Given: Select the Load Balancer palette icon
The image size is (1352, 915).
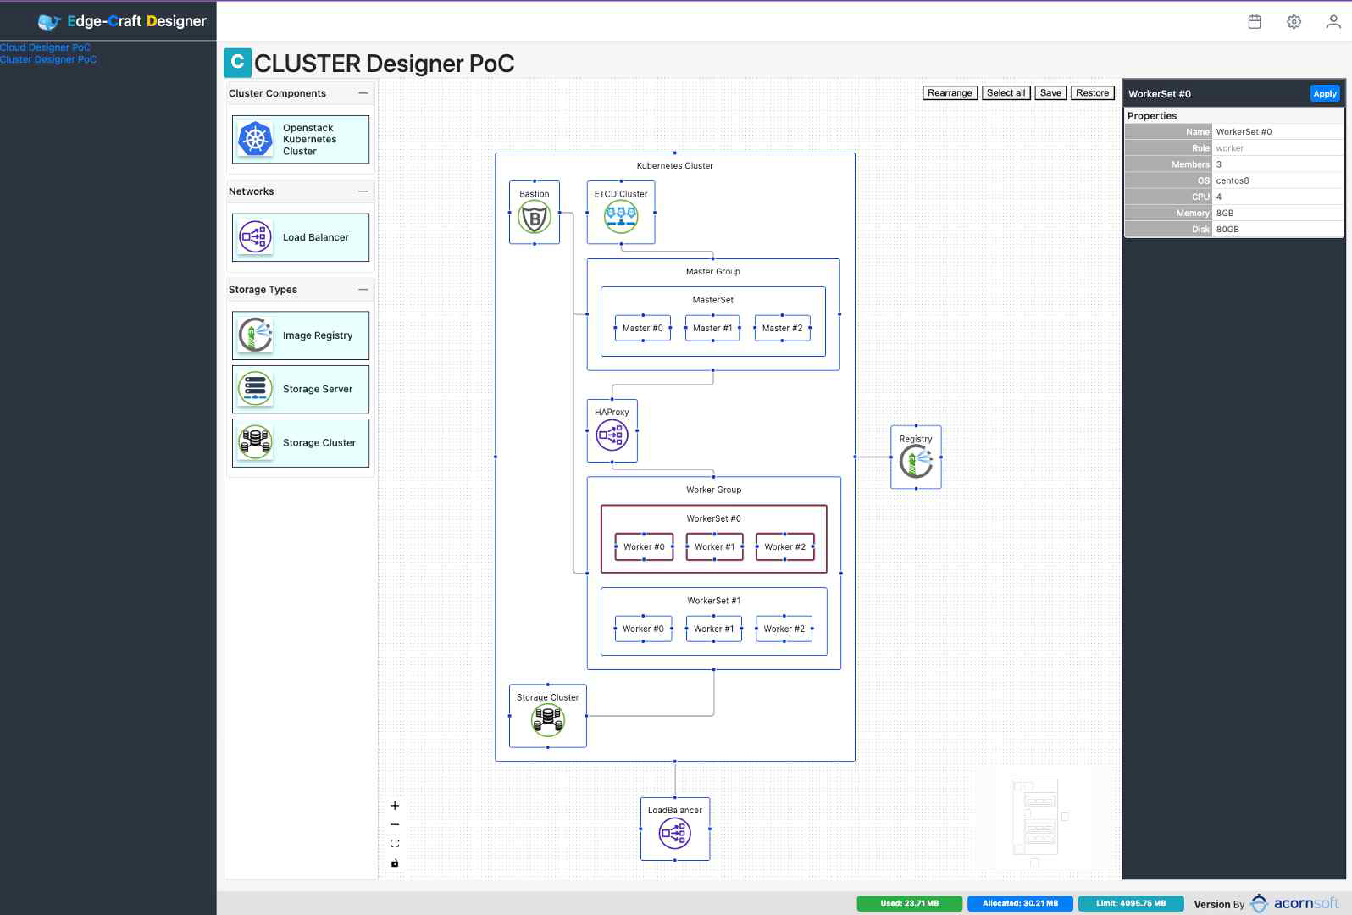Looking at the screenshot, I should (255, 237).
